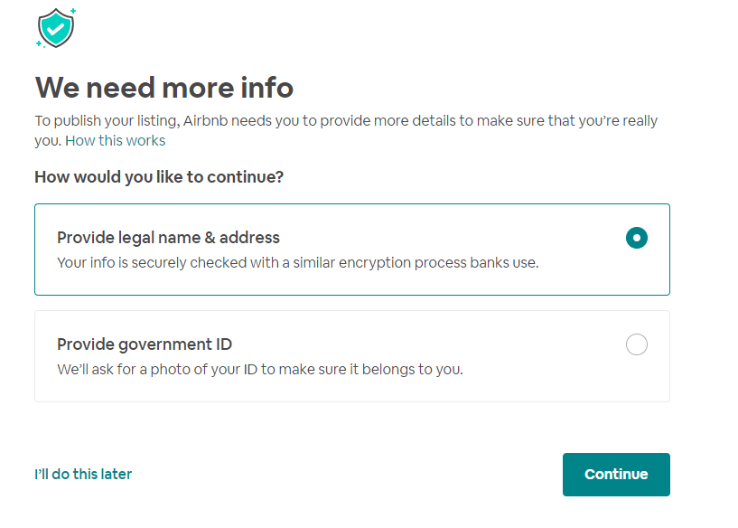The width and height of the screenshot is (738, 528).
Task: Click the white checkmark inside the shield
Action: (55, 29)
